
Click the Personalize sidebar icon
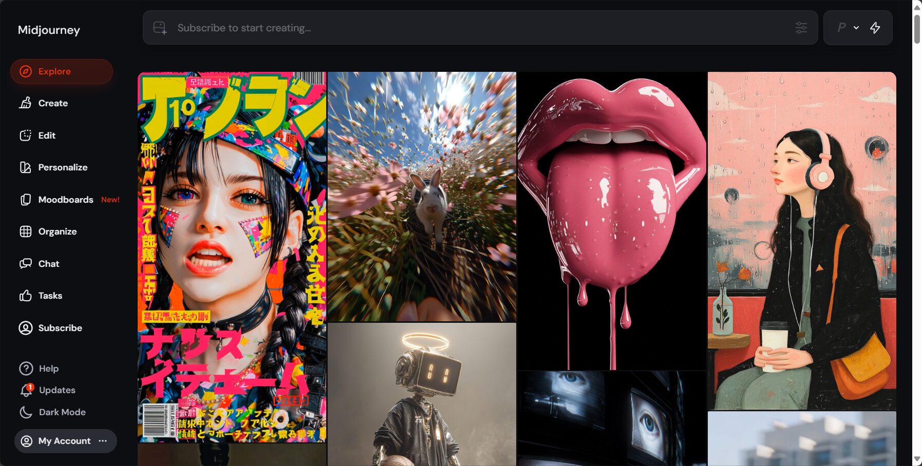(26, 167)
